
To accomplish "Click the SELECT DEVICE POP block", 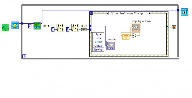I will [6, 28].
